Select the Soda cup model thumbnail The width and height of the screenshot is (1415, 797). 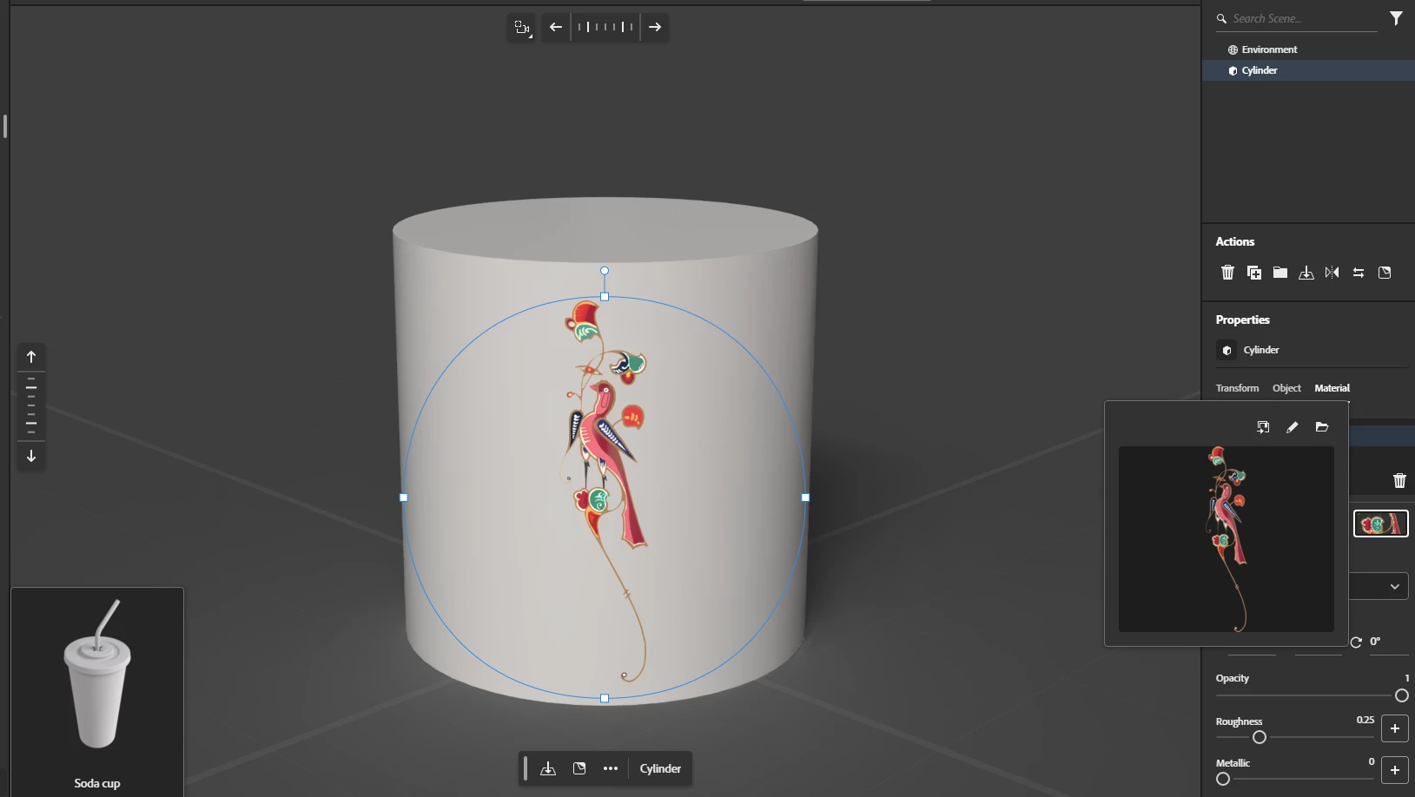[97, 690]
